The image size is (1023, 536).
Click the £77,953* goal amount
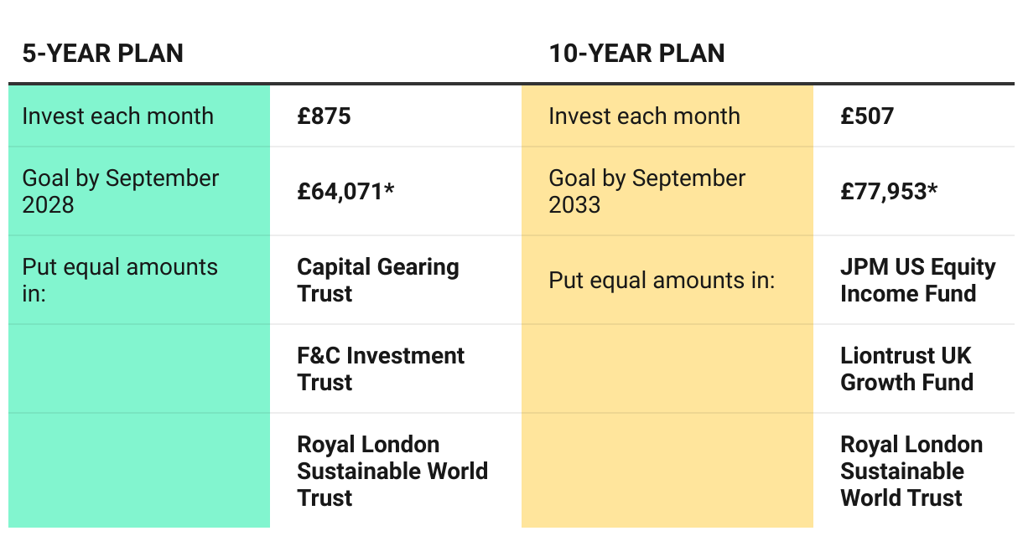(889, 191)
